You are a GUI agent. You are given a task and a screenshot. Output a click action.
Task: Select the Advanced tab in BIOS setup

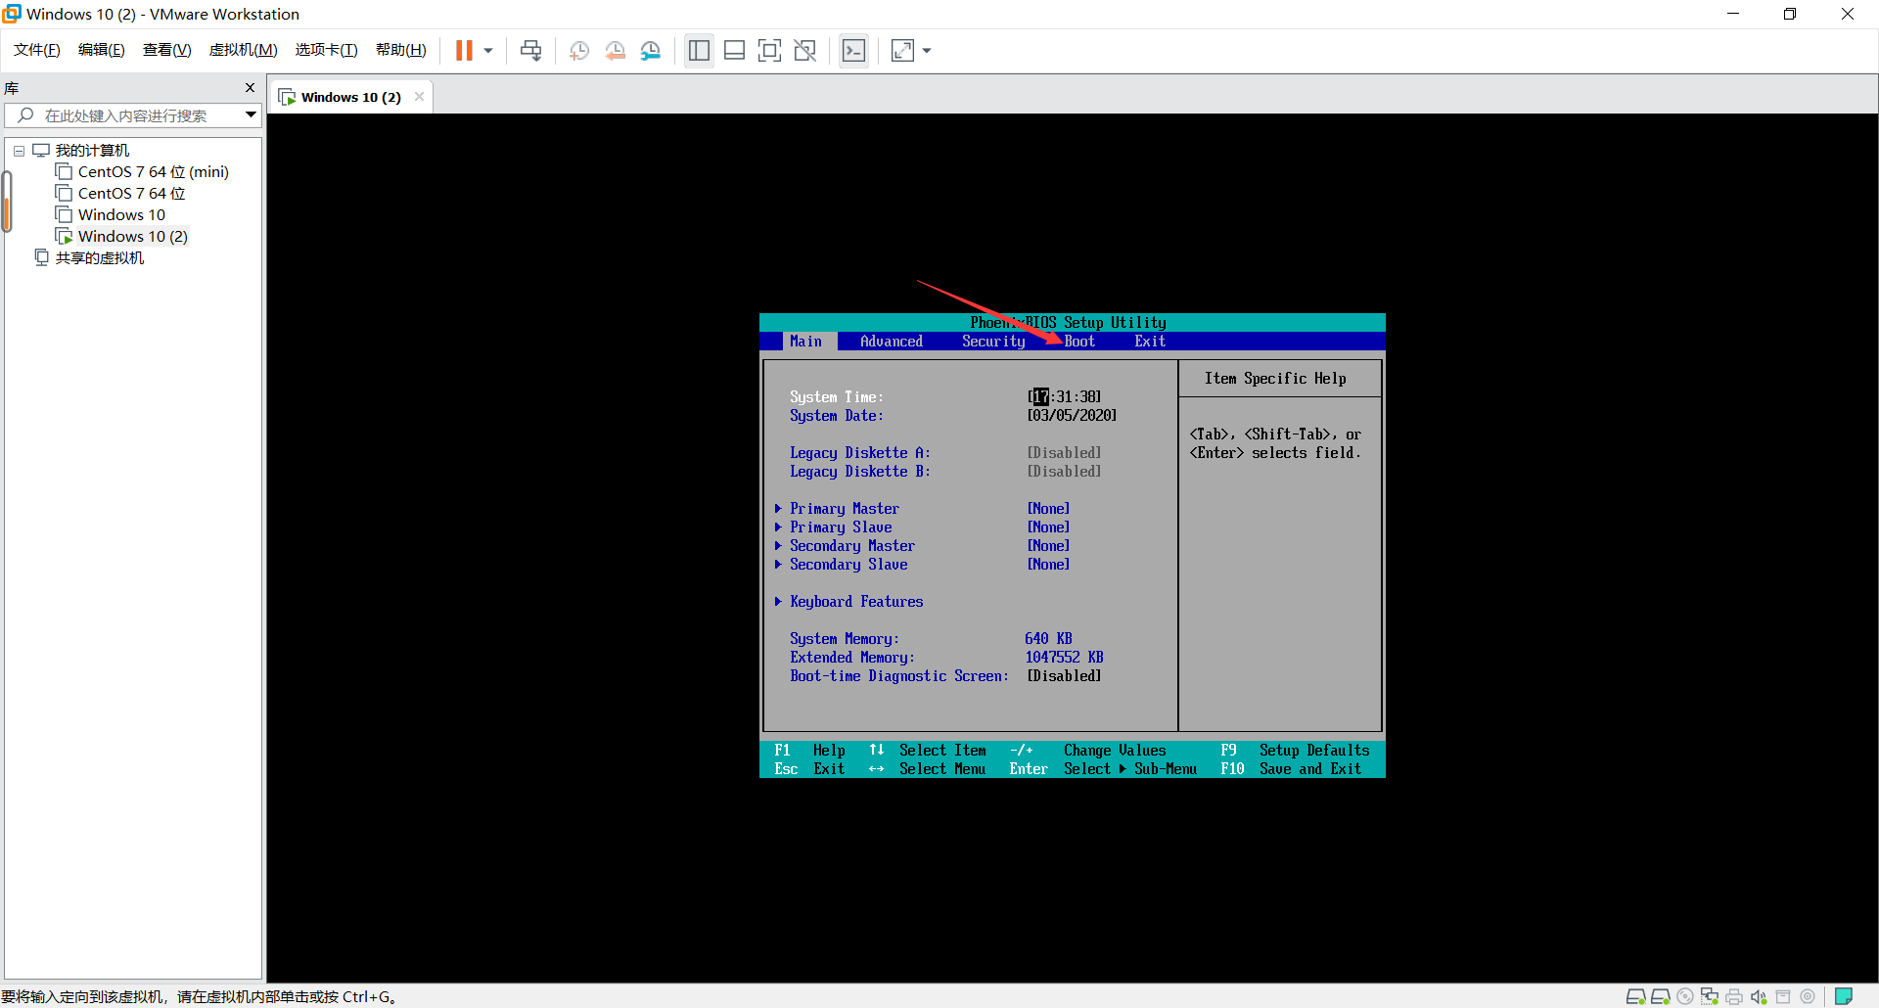coord(892,342)
